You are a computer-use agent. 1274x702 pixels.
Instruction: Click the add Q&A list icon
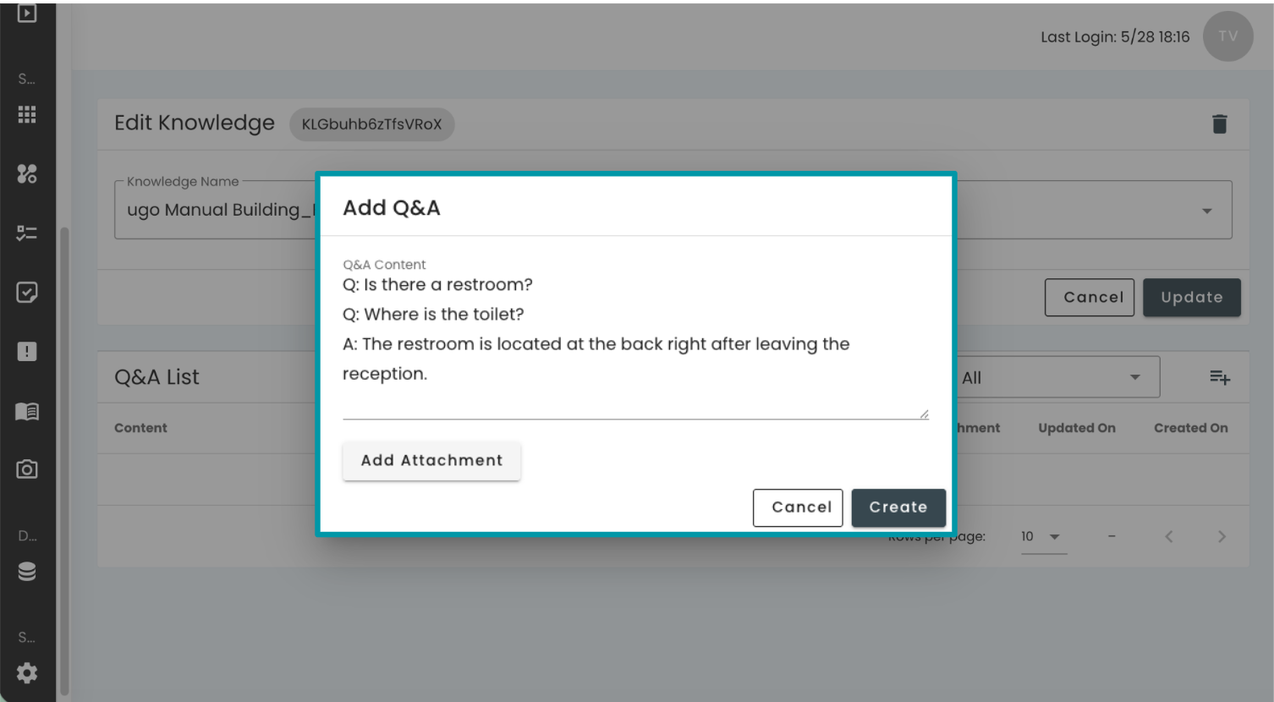click(1219, 377)
